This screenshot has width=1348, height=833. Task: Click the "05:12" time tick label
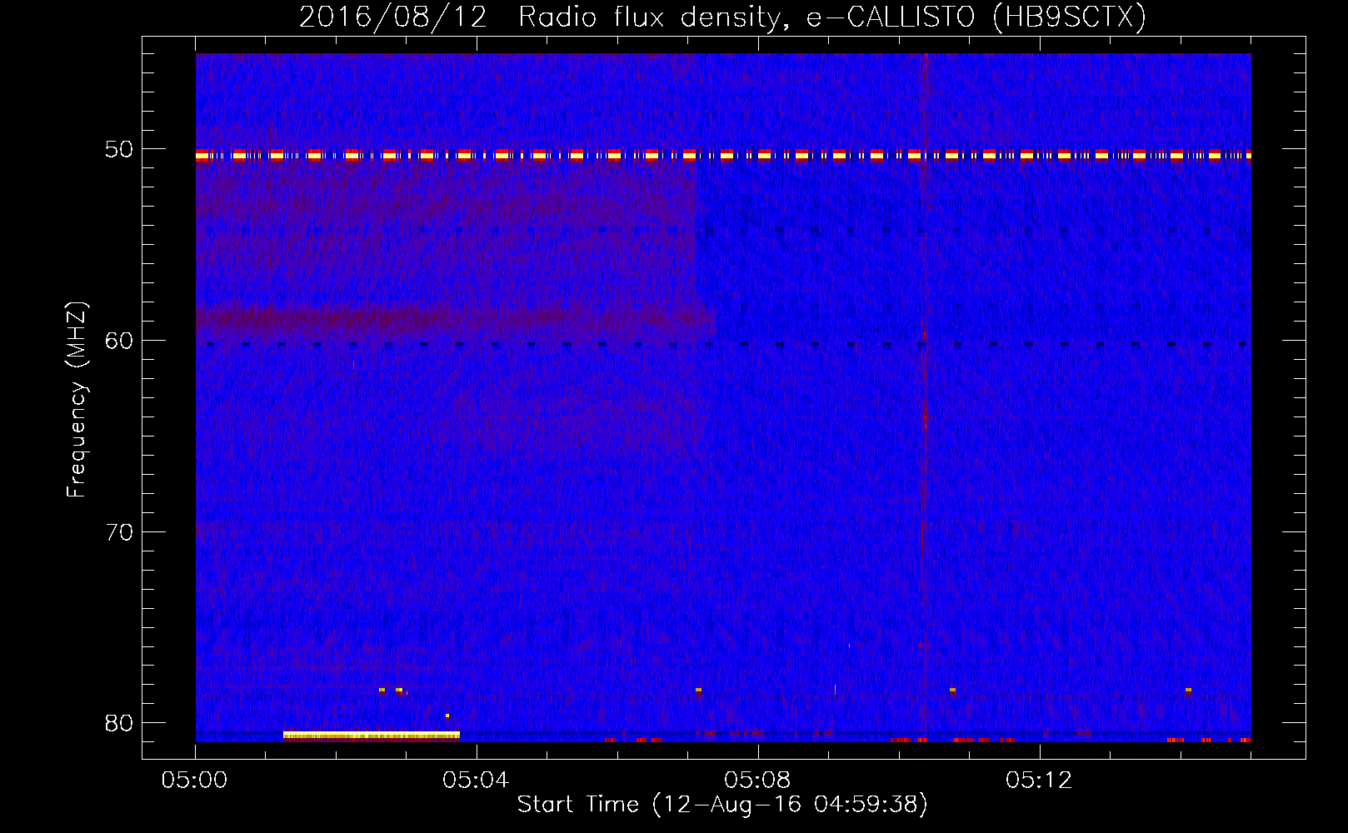(1039, 781)
